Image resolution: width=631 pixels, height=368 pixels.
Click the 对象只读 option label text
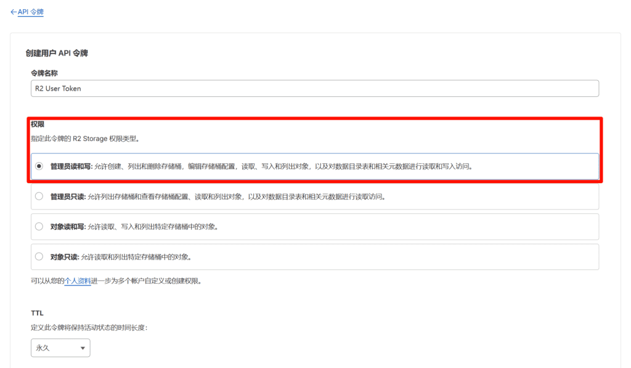click(x=64, y=256)
